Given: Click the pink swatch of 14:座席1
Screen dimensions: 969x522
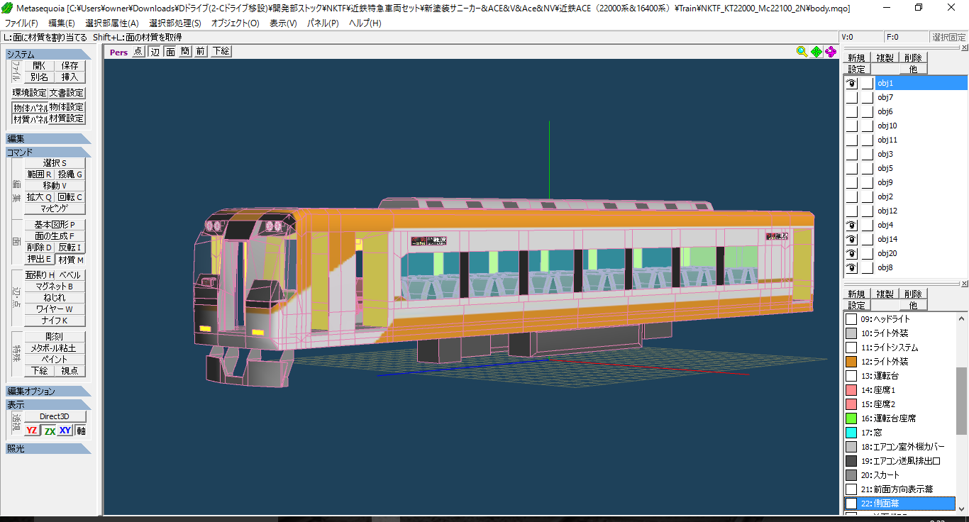Looking at the screenshot, I should (x=851, y=390).
